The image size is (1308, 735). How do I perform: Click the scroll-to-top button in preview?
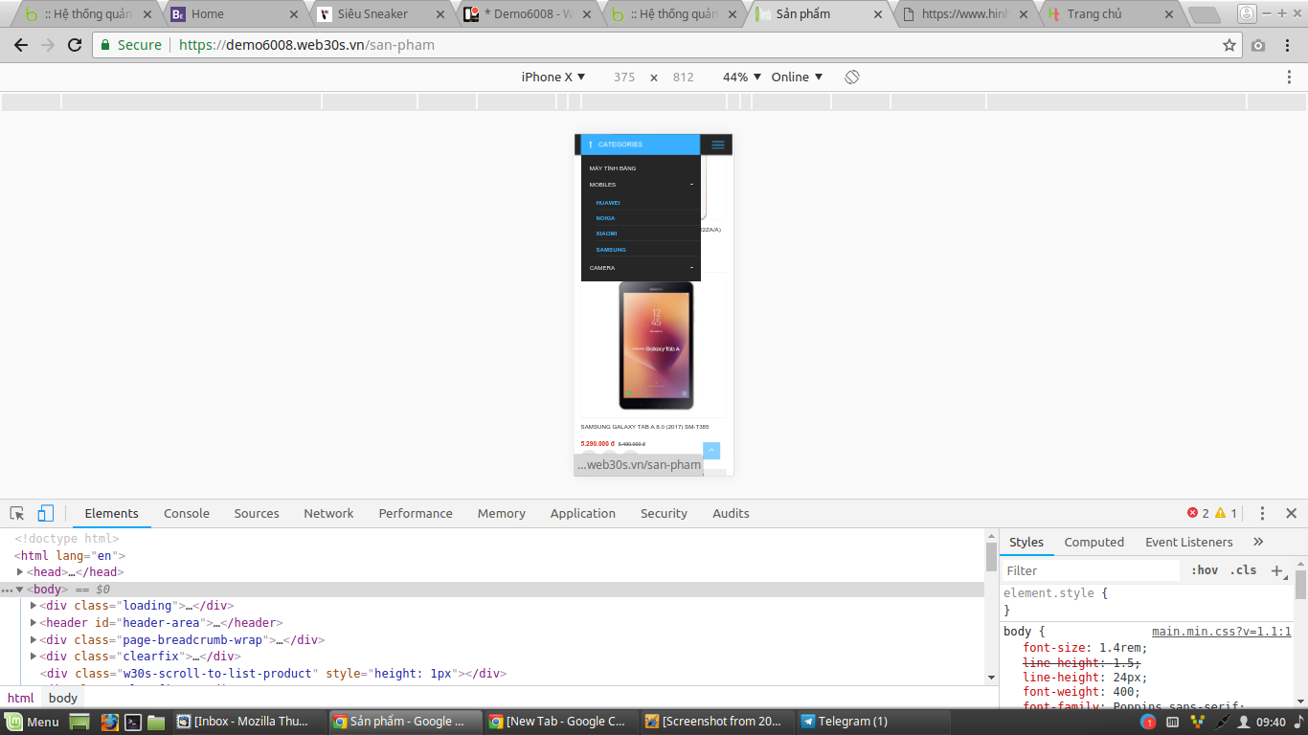pos(711,451)
